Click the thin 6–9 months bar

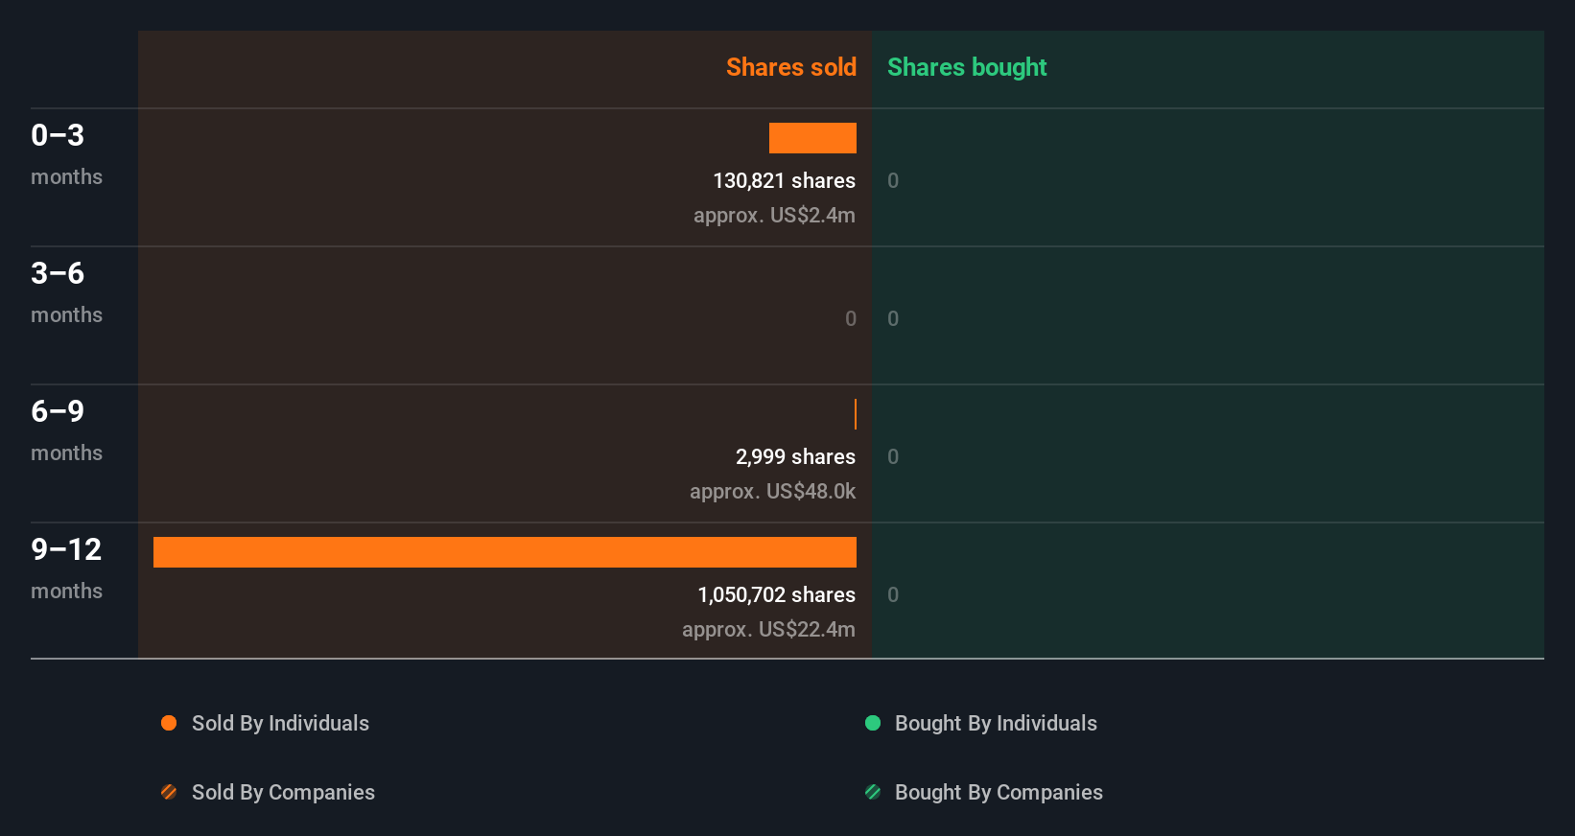[x=856, y=414]
